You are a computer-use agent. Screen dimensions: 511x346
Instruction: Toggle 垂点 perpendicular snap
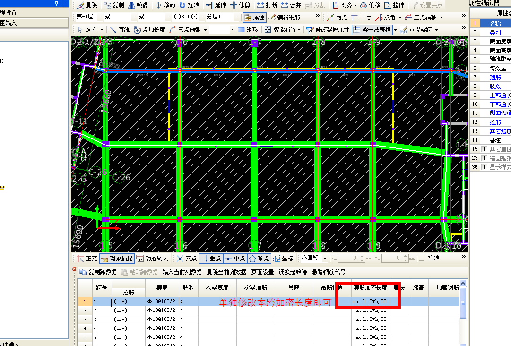pyautogui.click(x=211, y=259)
